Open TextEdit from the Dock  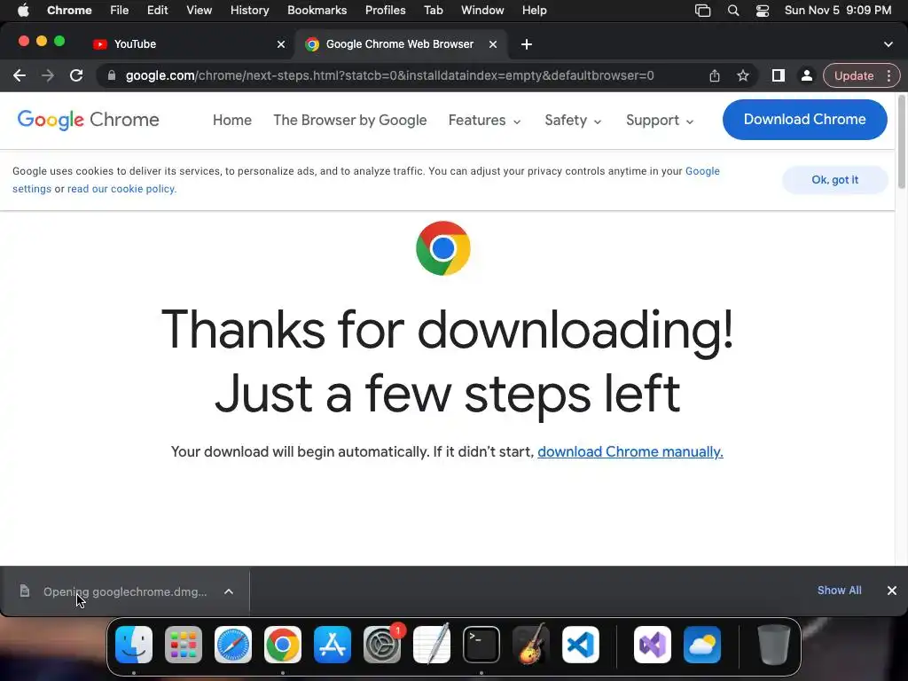[432, 645]
